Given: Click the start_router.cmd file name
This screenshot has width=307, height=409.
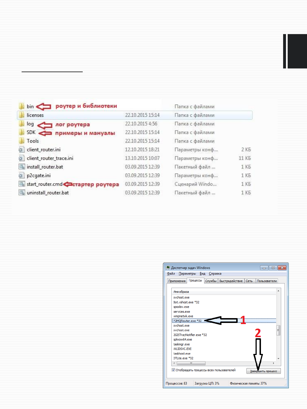Looking at the screenshot, I should pos(45,184).
